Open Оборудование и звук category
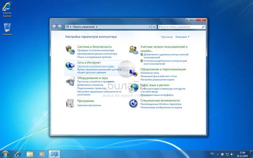Screen dimensions: 253x158 [92, 78]
